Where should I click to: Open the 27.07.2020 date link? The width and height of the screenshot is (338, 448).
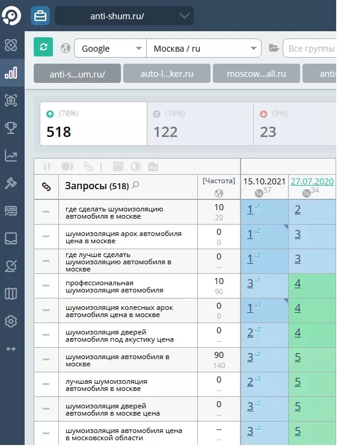point(312,181)
